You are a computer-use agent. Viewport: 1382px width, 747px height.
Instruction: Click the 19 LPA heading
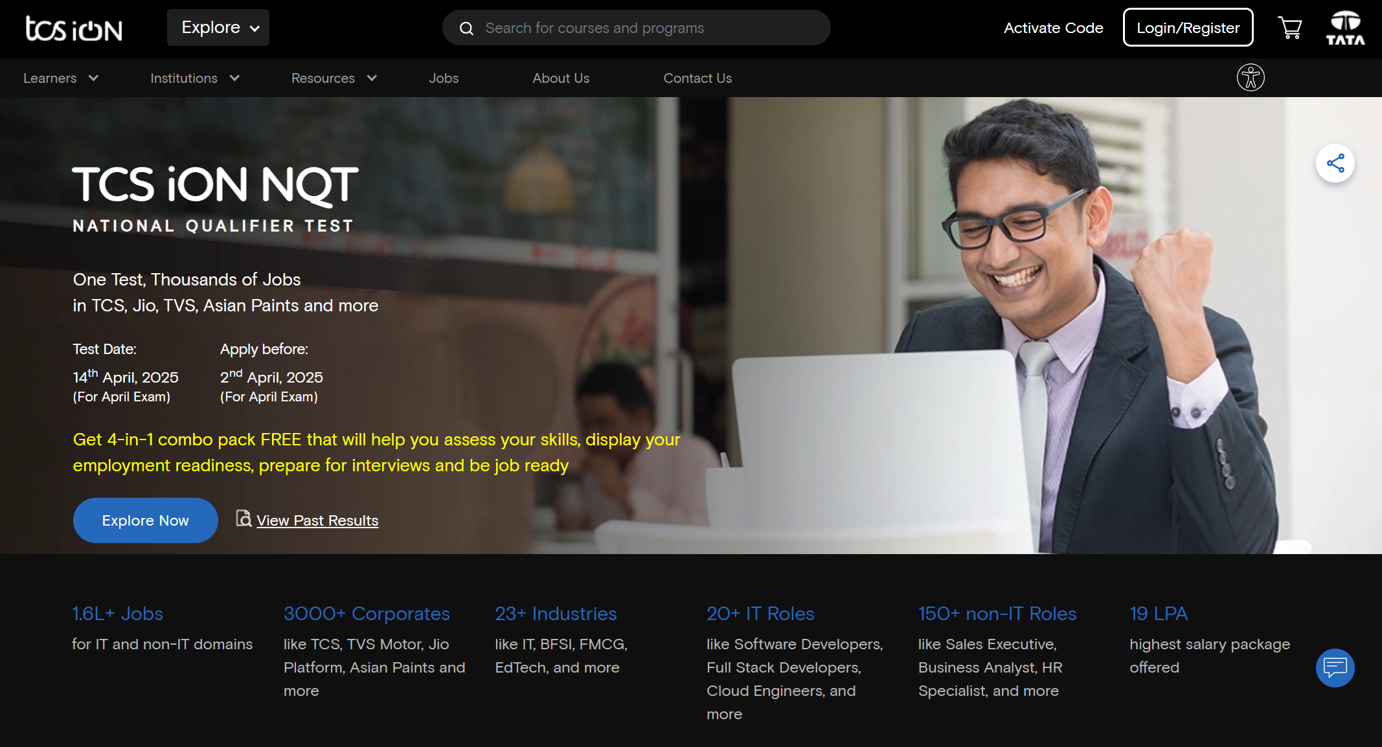click(1159, 614)
